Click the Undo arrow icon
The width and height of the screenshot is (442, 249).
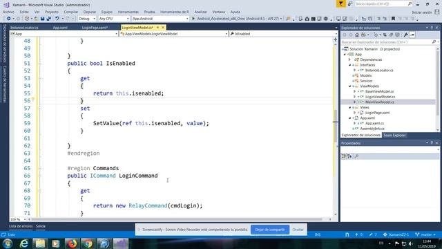pyautogui.click(x=57, y=19)
